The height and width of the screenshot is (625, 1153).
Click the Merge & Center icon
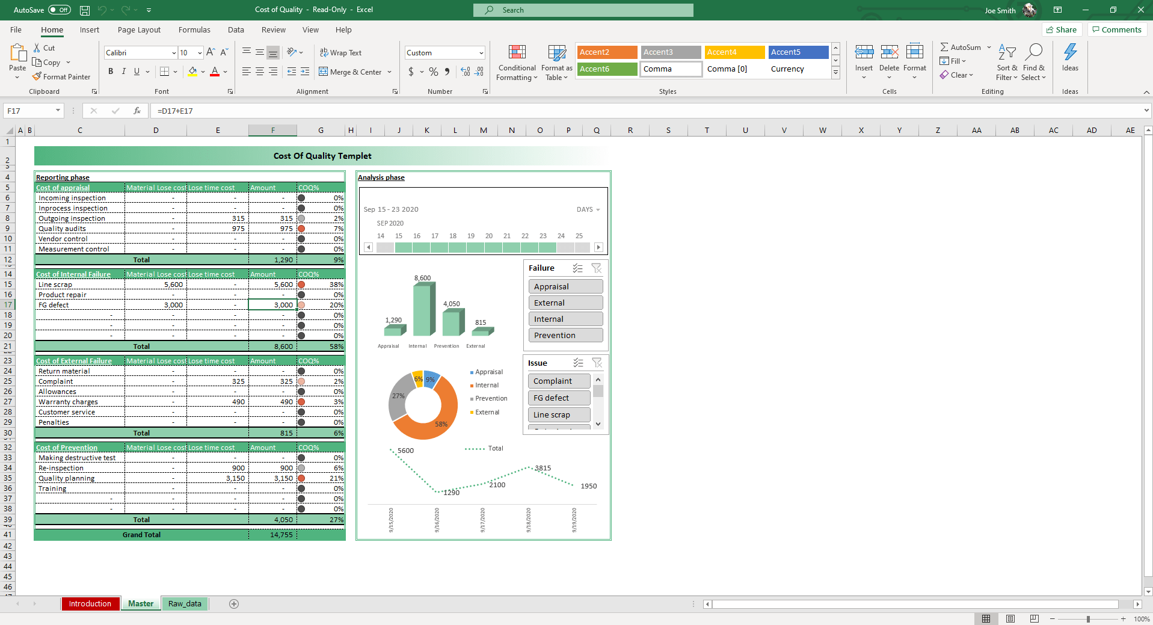pos(324,72)
